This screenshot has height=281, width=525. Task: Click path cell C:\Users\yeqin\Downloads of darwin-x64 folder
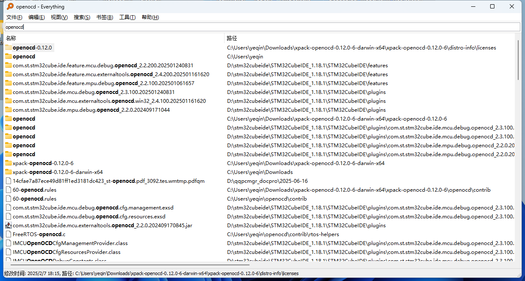coord(260,172)
